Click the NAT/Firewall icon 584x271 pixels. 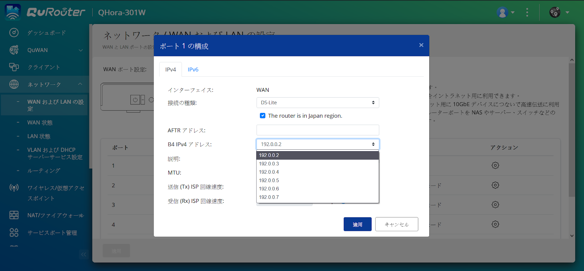14,215
